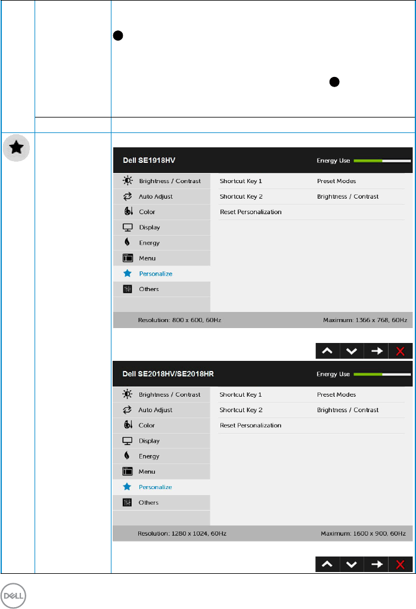This screenshot has width=416, height=609.
Task: Select Menu entry in SE1918HV sidebar
Action: tap(162, 258)
